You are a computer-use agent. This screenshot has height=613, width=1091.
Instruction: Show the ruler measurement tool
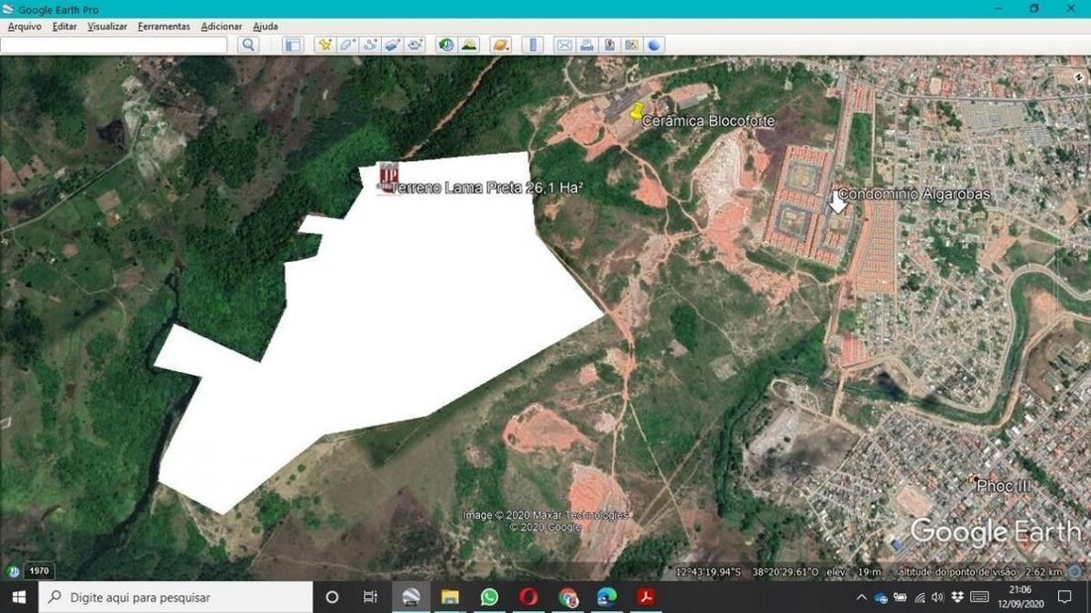[x=533, y=46]
